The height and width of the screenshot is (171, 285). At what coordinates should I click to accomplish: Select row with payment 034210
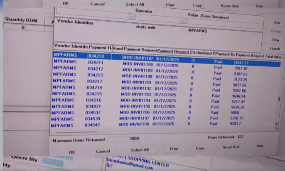pos(167,59)
